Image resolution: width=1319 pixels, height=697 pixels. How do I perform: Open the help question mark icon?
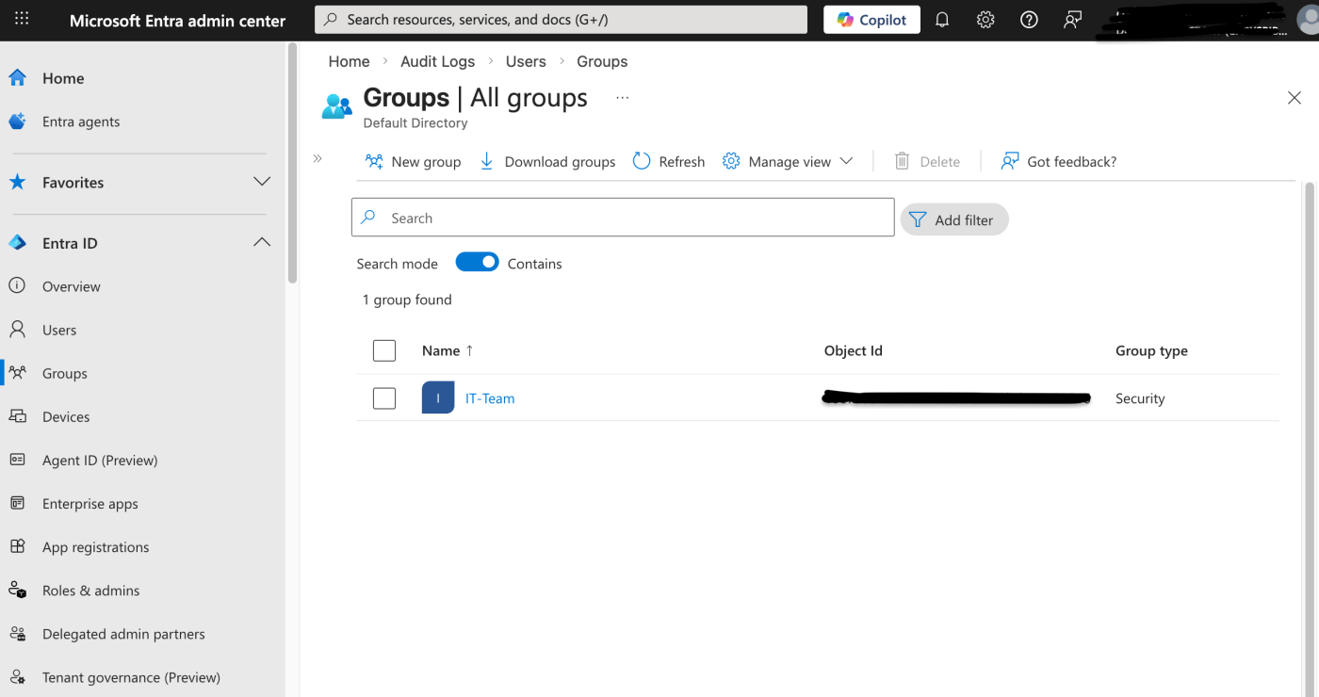pyautogui.click(x=1029, y=20)
